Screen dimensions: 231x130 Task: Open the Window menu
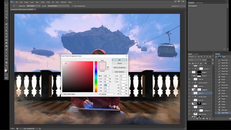[64, 2]
